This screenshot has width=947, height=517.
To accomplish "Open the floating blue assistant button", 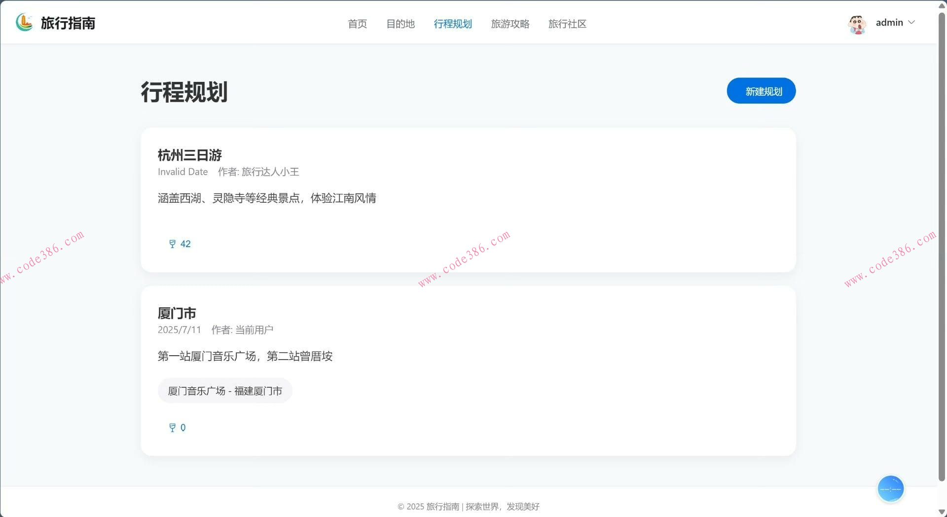I will point(890,488).
